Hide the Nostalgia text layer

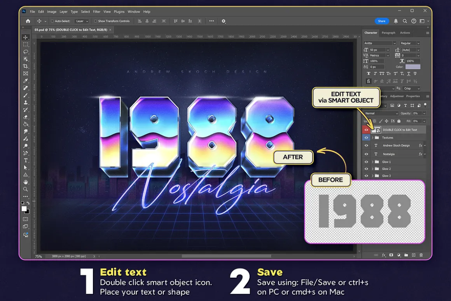tap(366, 154)
